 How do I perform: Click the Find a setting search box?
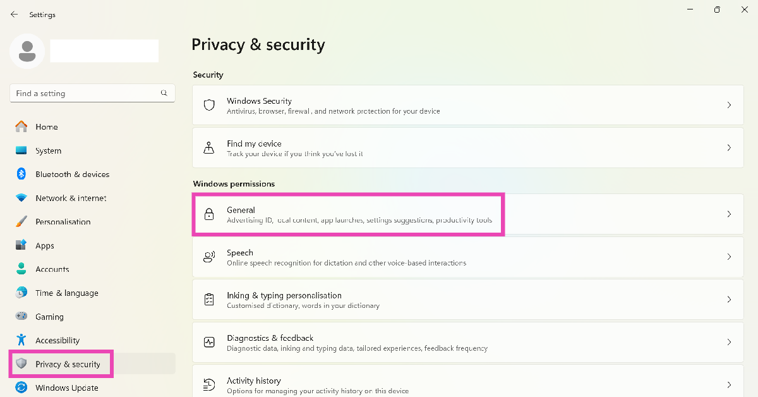click(x=85, y=93)
